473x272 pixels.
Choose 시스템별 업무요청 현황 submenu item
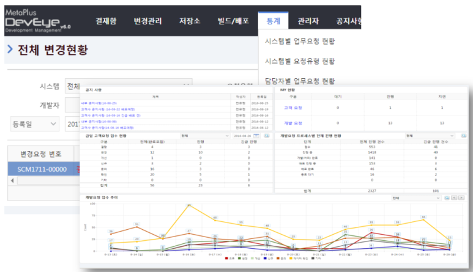click(300, 42)
